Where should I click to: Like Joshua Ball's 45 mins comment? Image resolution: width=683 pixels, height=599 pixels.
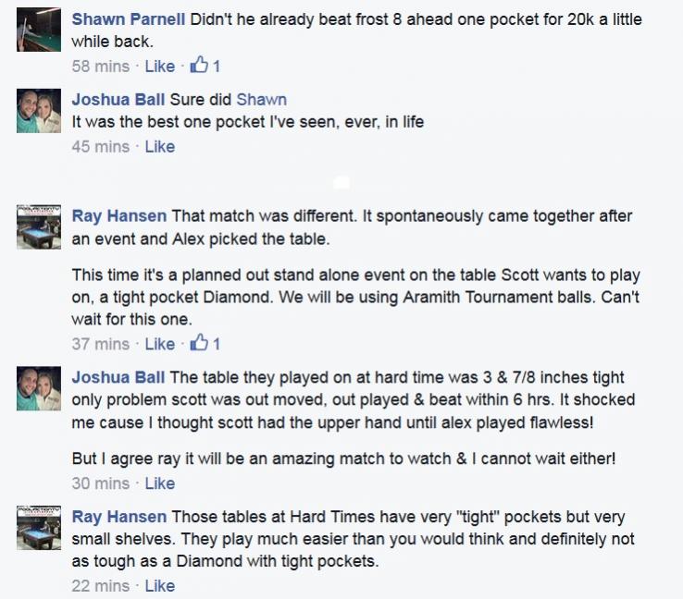click(159, 146)
